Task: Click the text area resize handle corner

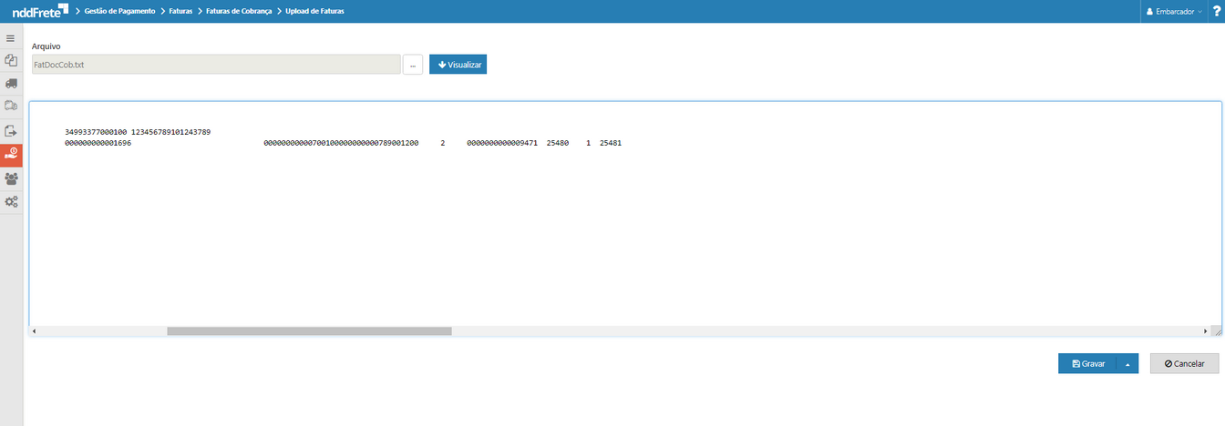Action: 1218,331
